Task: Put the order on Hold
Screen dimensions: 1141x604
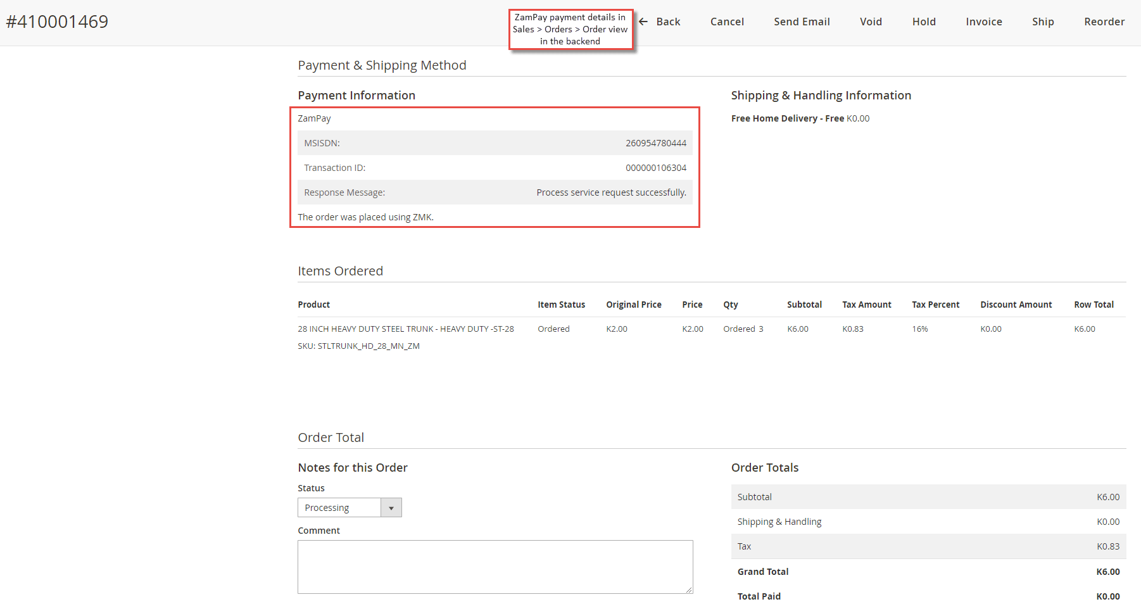Action: (924, 22)
